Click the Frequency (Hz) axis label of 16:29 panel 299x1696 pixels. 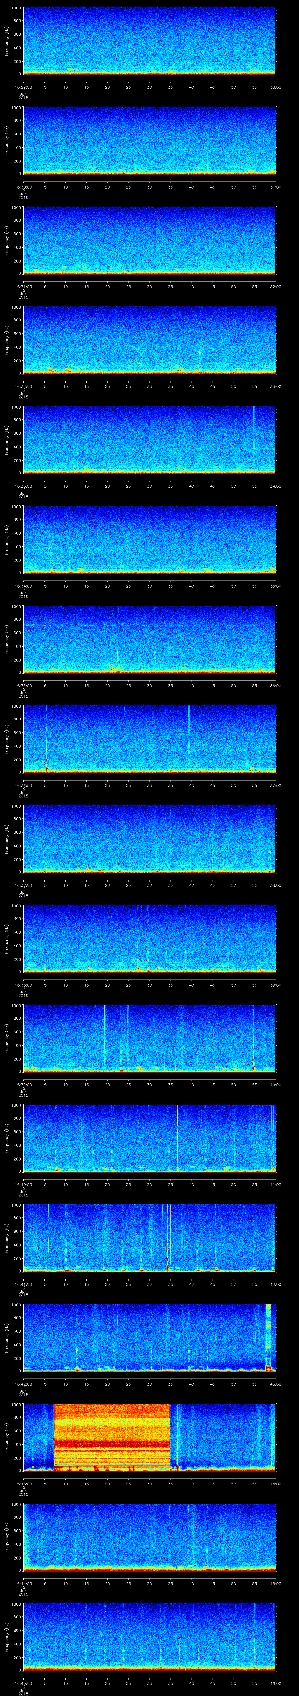pyautogui.click(x=7, y=41)
